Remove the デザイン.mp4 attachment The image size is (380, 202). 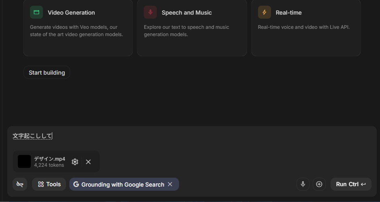click(88, 162)
